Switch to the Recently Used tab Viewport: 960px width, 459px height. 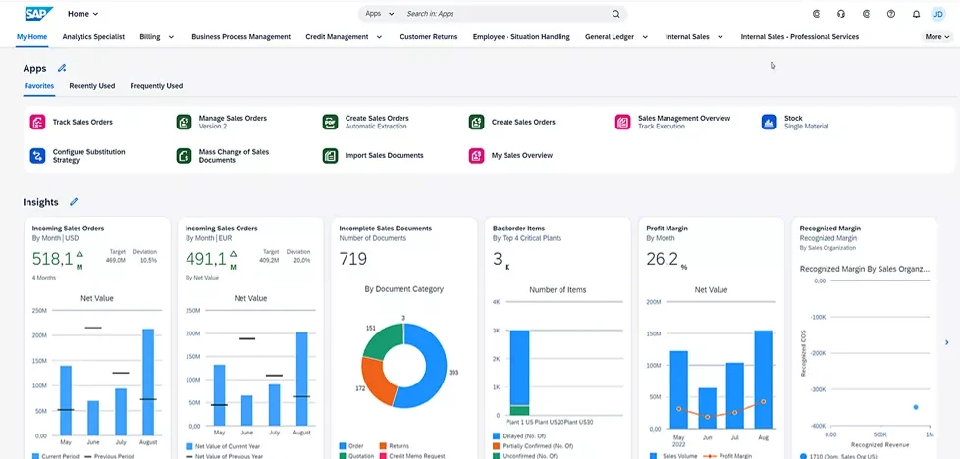point(91,86)
